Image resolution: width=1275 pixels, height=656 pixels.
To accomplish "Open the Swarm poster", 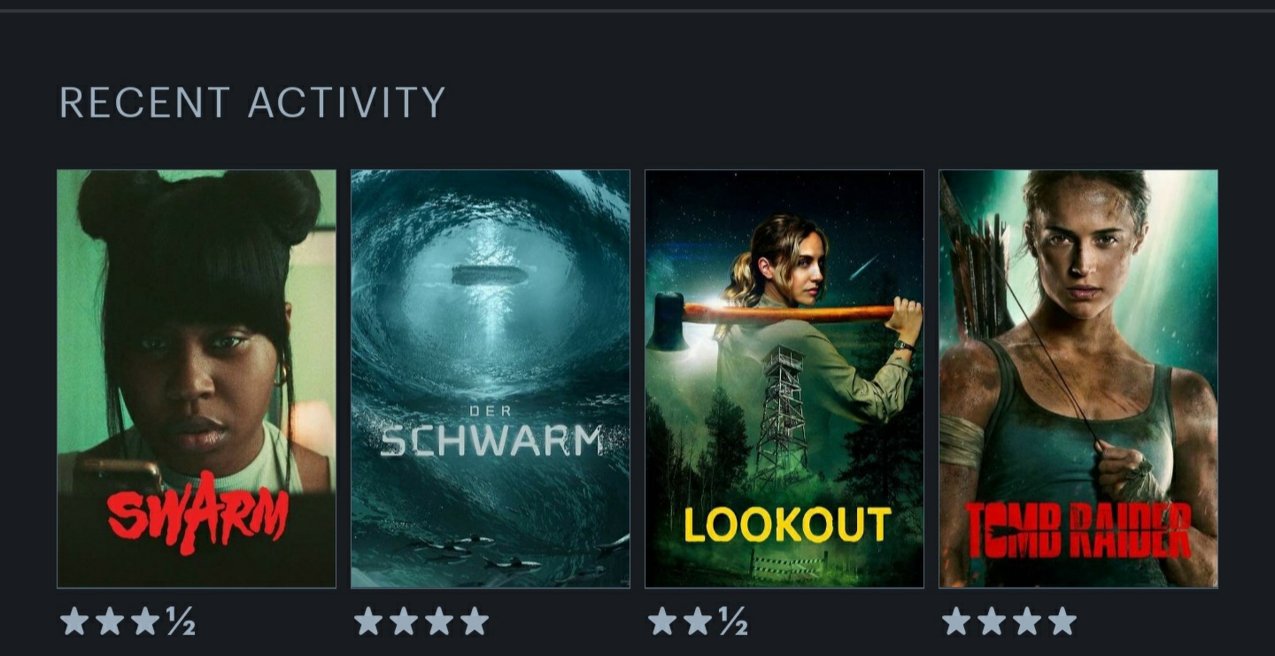I will click(197, 379).
